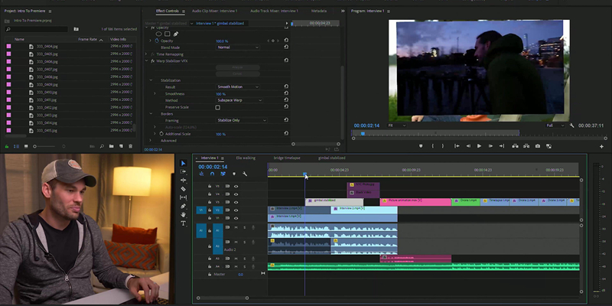Toggle the Preserve Scale checkbox

pyautogui.click(x=217, y=107)
